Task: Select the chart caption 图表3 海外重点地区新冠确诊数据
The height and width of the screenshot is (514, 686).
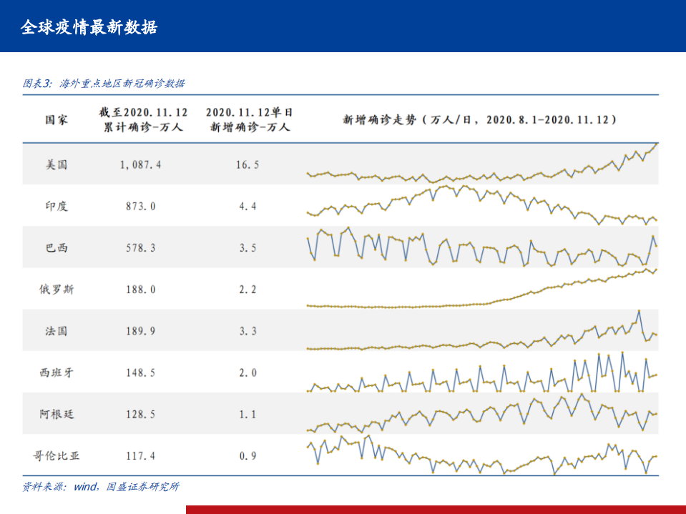Action: click(x=104, y=84)
